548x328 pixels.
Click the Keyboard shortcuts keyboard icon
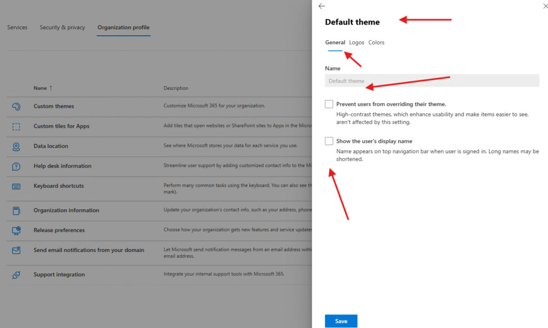(16, 186)
